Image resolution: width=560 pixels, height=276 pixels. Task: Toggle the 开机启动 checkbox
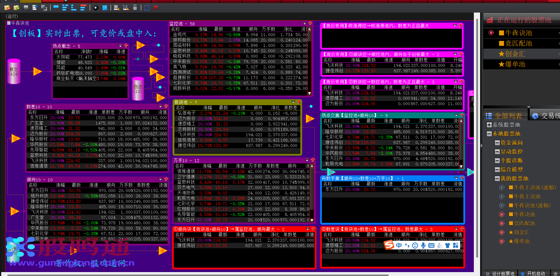(523, 274)
